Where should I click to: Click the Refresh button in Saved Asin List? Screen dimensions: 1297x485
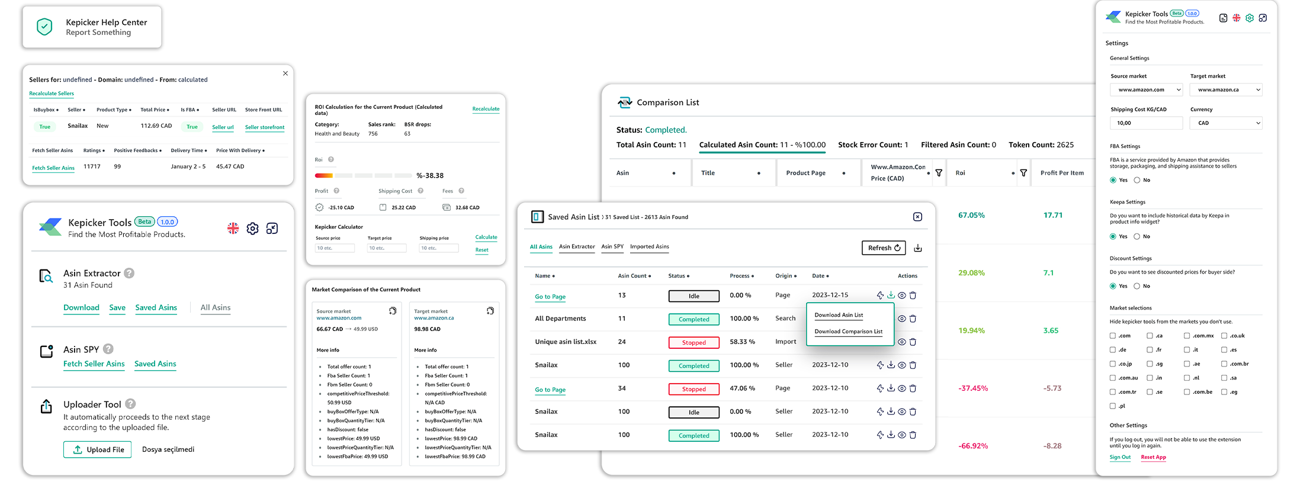coord(884,248)
